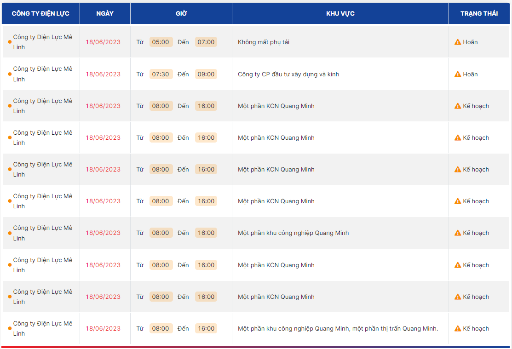This screenshot has height=349, width=512.
Task: Click the NGÀY column header
Action: click(105, 13)
